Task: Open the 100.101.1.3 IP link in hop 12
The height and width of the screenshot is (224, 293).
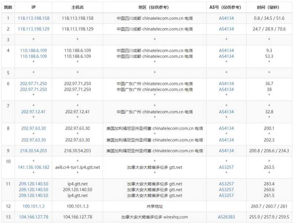Action: [x=33, y=206]
